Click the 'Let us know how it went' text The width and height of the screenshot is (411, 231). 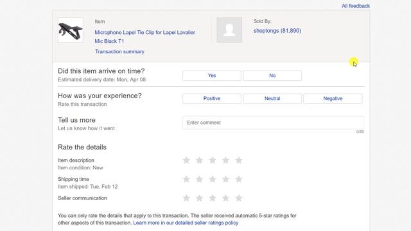pyautogui.click(x=86, y=128)
